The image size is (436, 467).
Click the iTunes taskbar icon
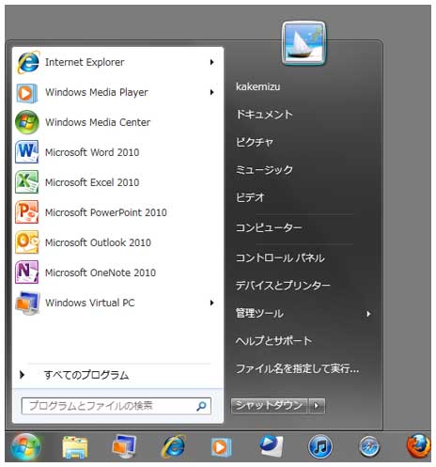pyautogui.click(x=319, y=446)
